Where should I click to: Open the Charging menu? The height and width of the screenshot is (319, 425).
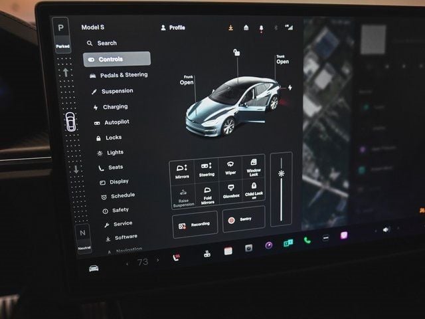(114, 107)
